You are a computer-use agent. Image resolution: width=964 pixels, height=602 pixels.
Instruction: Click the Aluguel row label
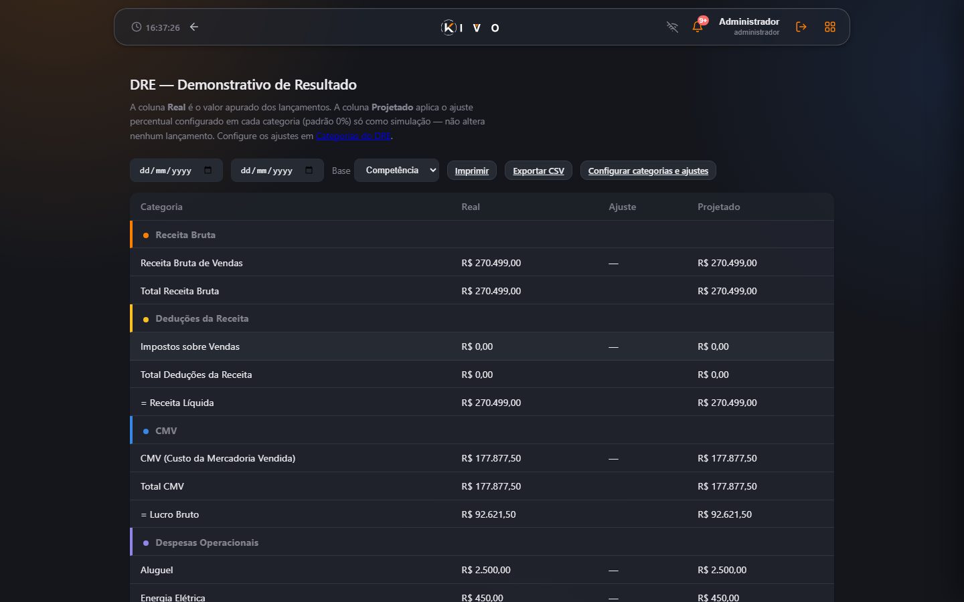157,570
